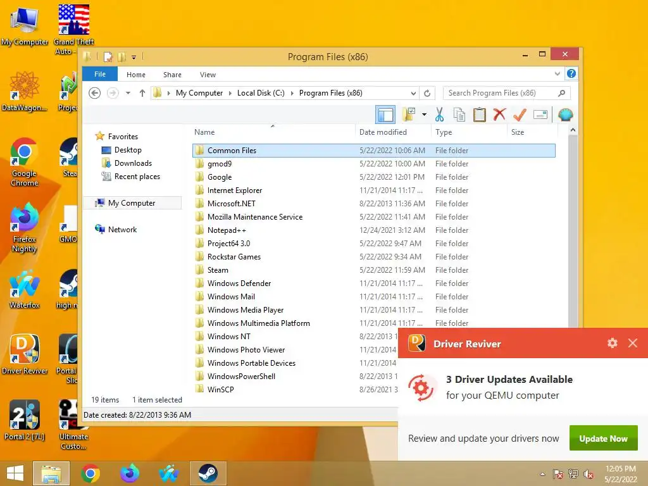Select Desktop in the navigation pane
The height and width of the screenshot is (486, 648).
tap(128, 149)
